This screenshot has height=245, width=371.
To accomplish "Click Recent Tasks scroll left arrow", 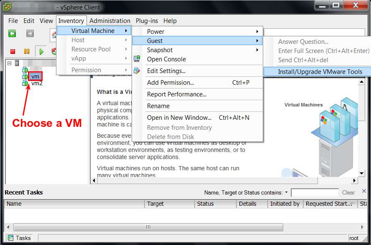I will click(8, 227).
